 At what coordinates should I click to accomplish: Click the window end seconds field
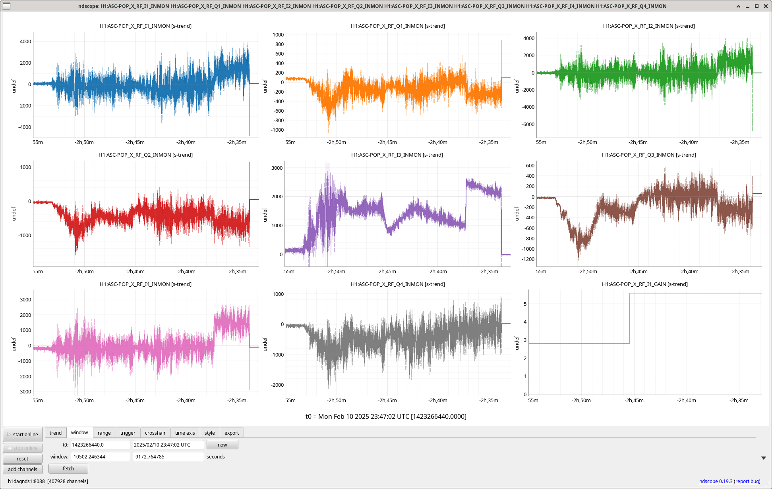pos(168,456)
